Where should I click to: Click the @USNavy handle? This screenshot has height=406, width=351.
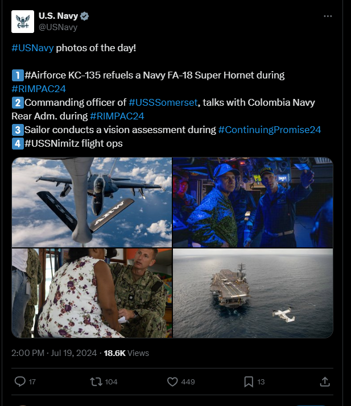[x=58, y=27]
